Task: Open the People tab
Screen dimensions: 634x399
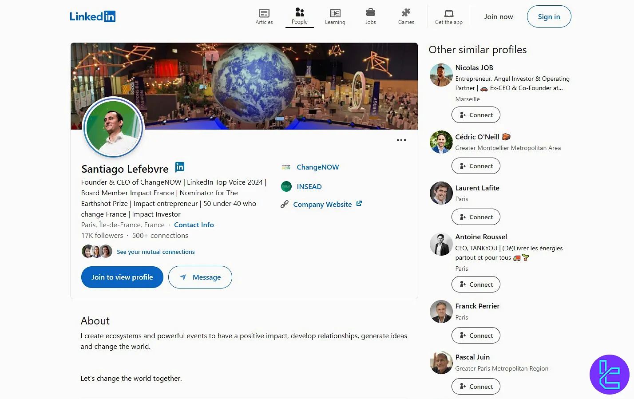Action: click(x=300, y=16)
